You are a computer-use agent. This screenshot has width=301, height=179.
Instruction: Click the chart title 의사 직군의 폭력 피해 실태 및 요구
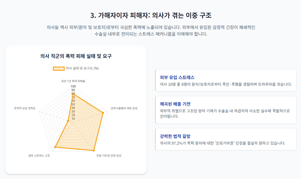tap(76, 56)
